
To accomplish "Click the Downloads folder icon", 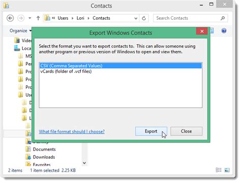I will (28, 157).
